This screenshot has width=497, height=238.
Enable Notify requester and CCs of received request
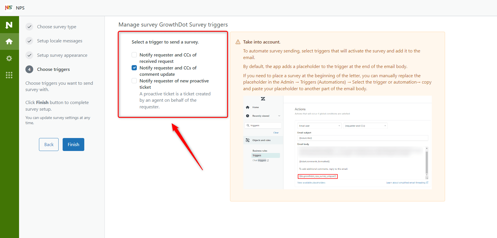coord(134,55)
